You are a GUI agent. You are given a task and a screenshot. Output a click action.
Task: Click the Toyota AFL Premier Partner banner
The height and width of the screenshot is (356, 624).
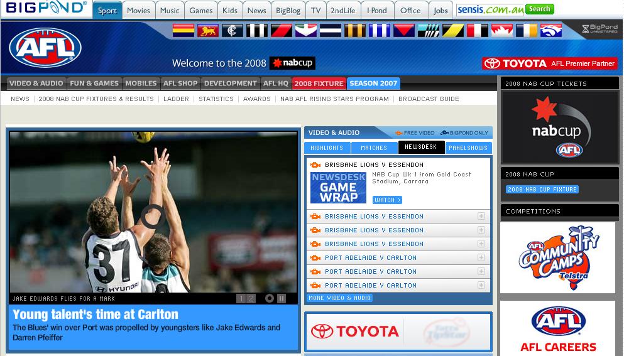coord(550,63)
